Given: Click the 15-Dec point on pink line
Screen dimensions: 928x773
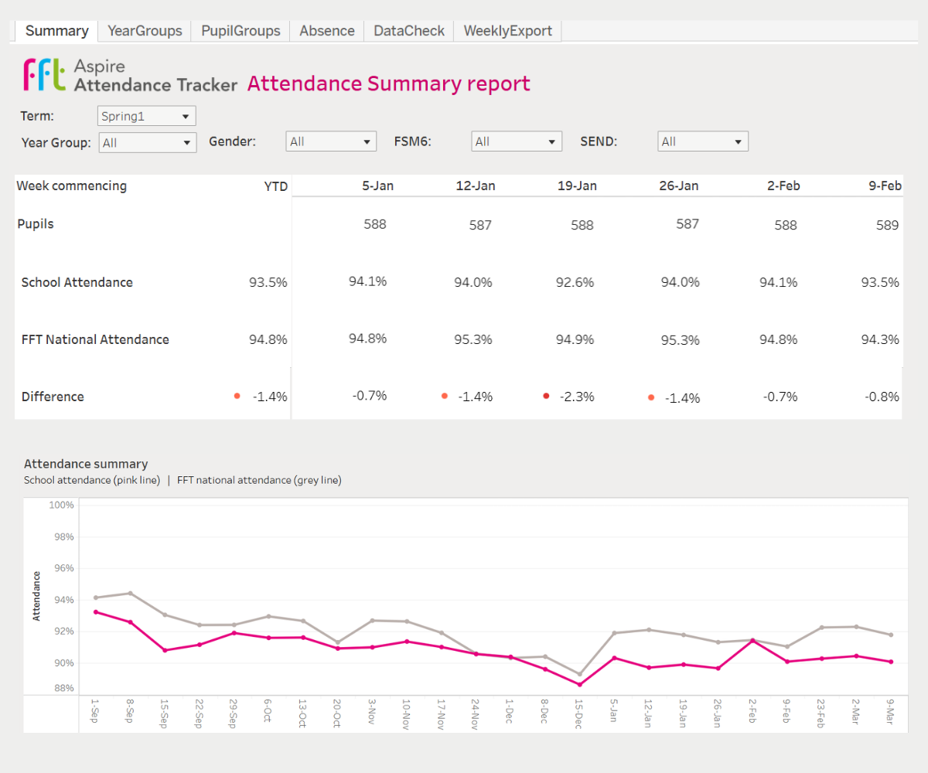Looking at the screenshot, I should [579, 684].
